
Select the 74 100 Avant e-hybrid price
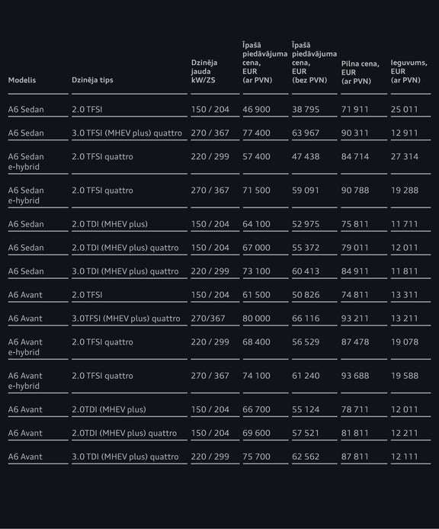coord(256,376)
